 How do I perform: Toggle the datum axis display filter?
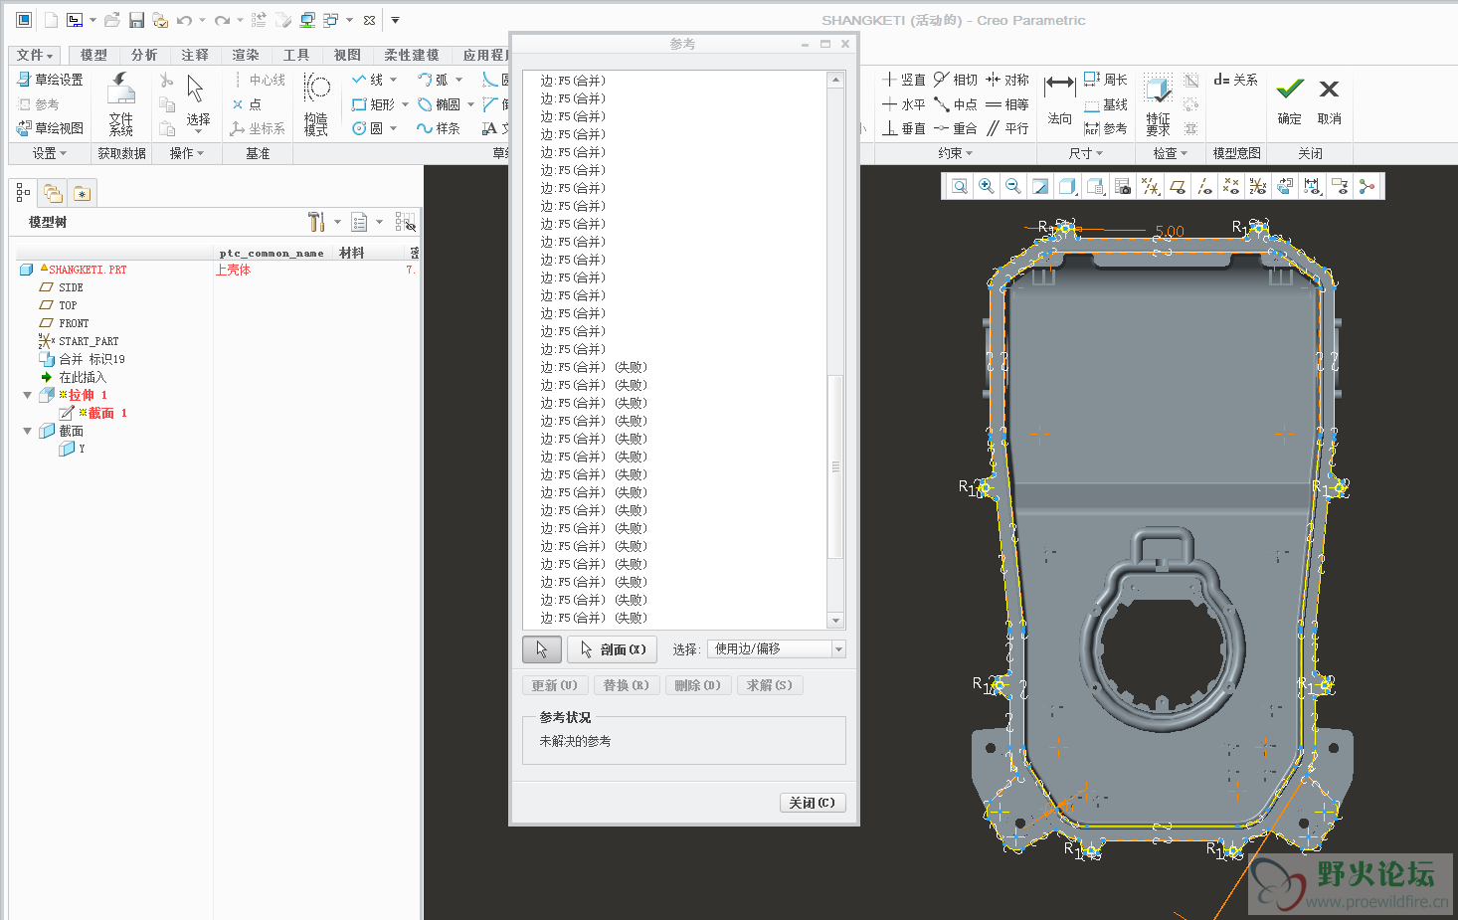[1204, 186]
